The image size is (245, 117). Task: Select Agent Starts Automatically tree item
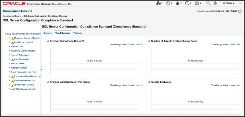23,89
